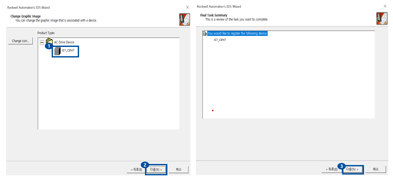The image size is (393, 179).
Task: Collapse the AC Drive Device tree node
Action: point(42,42)
